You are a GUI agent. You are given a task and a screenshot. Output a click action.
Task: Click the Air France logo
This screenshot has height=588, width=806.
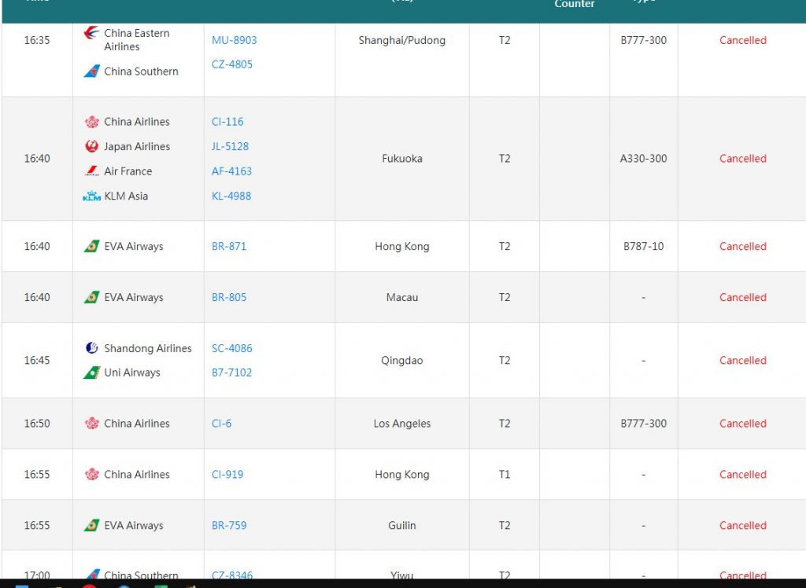coord(91,171)
